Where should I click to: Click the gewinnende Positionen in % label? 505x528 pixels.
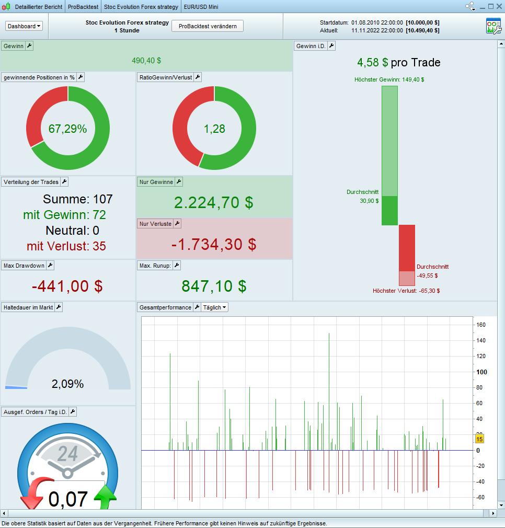click(39, 77)
